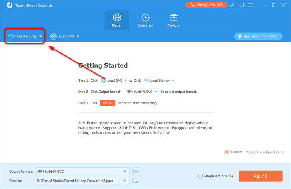The width and height of the screenshot is (291, 189).
Task: Open the hamburger menu icon
Action: point(251,5)
